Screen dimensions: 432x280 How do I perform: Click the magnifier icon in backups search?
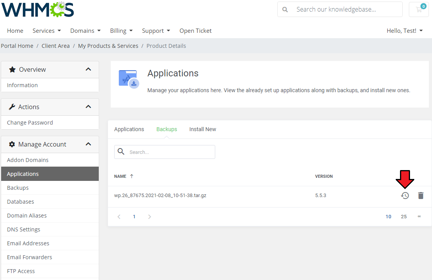(121, 151)
